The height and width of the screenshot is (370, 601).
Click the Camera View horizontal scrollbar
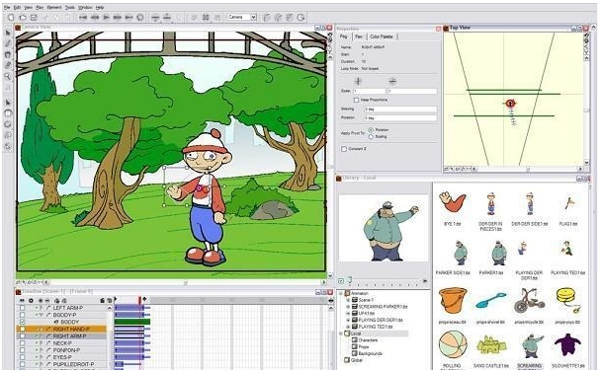point(186,283)
